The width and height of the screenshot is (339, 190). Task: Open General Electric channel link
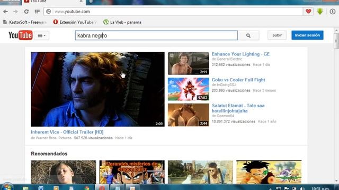tap(229, 59)
